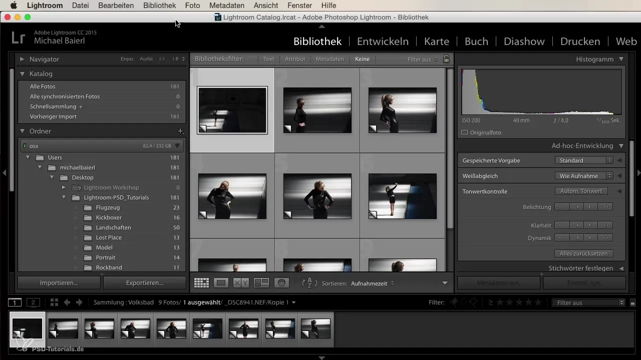Hide left panel via edge arrow
Image resolution: width=641 pixels, height=360 pixels.
point(4,173)
